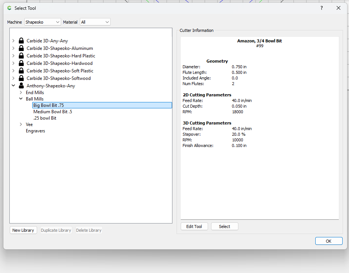Click lock icon beside Carbide 3D-Shapeoko-Hardwood

coord(21,63)
